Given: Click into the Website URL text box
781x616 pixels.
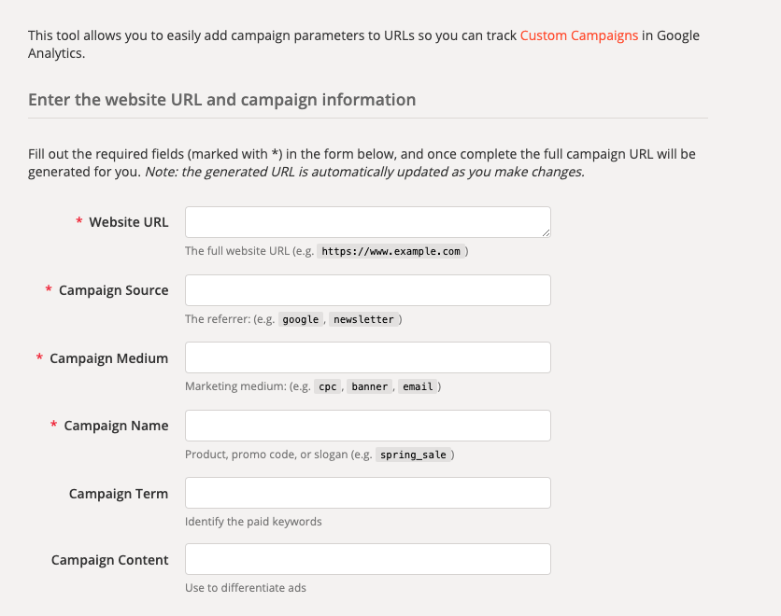Looking at the screenshot, I should [366, 222].
